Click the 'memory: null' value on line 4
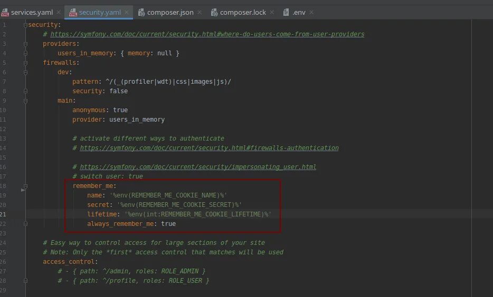This screenshot has height=297, width=493. point(150,53)
